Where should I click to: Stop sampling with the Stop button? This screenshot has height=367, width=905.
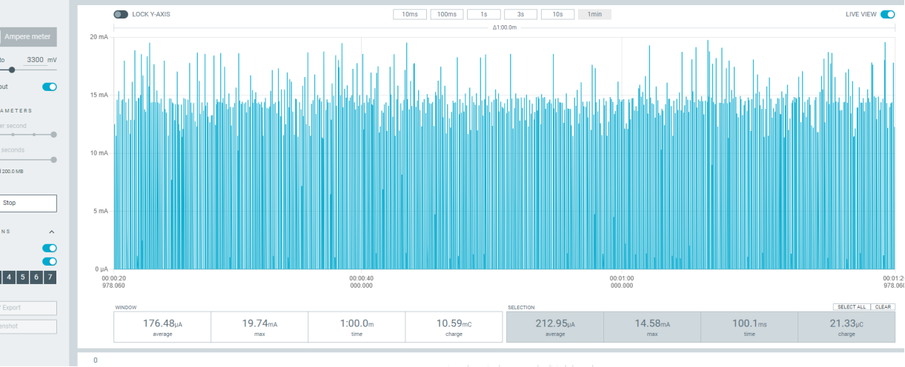click(x=28, y=203)
